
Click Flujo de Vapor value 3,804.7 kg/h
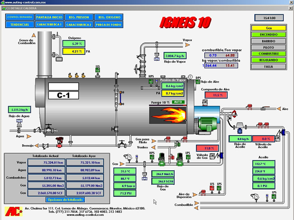(175, 56)
